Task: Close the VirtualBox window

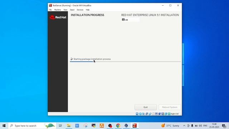Action: click(x=178, y=5)
